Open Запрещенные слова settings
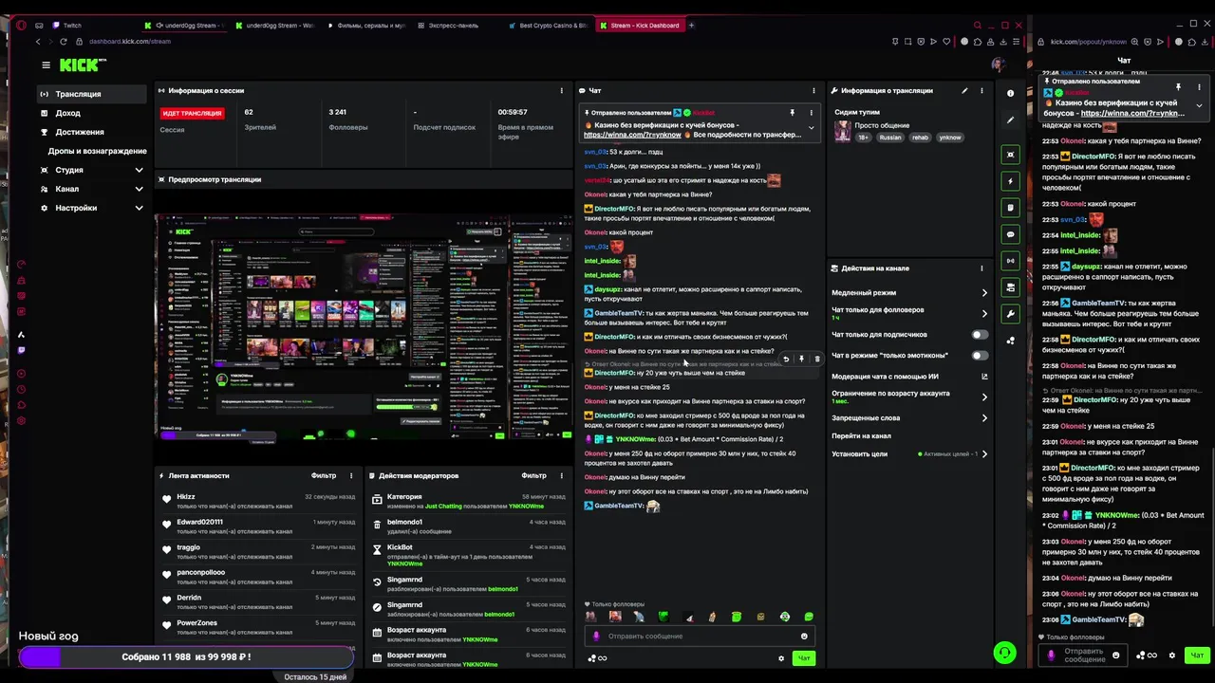 909,418
